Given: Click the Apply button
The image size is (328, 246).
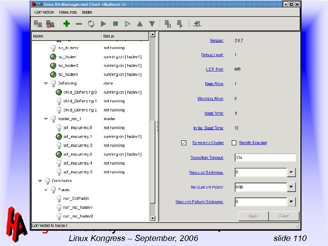Looking at the screenshot, I should (x=253, y=216).
